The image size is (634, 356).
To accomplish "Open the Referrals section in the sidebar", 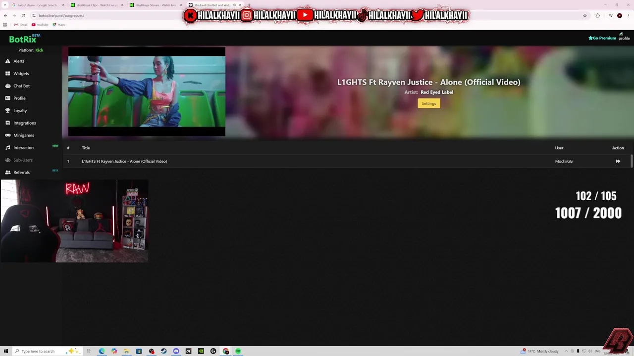I will tap(17, 173).
